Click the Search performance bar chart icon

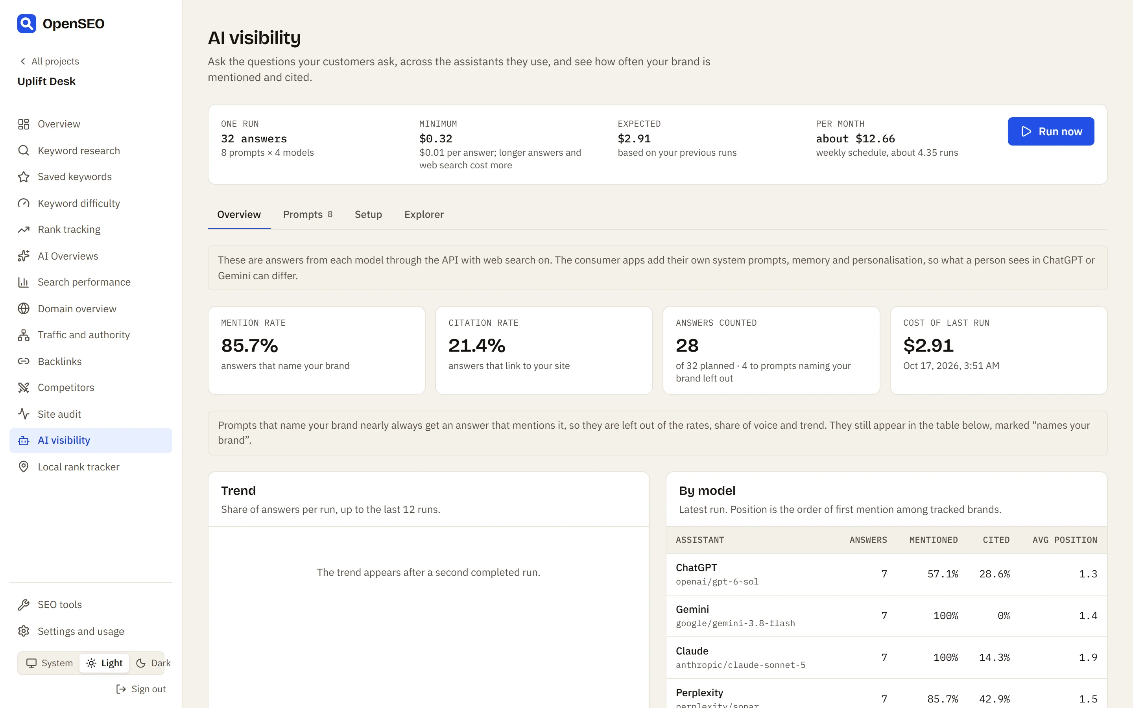[24, 282]
